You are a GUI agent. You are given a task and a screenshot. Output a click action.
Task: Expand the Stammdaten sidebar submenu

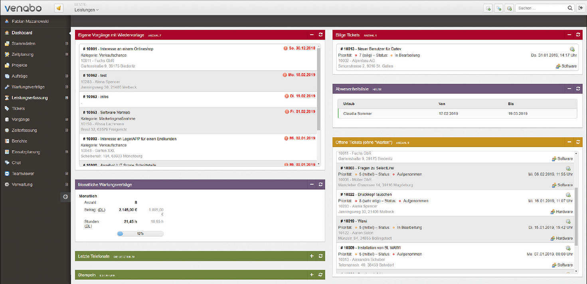click(x=67, y=43)
